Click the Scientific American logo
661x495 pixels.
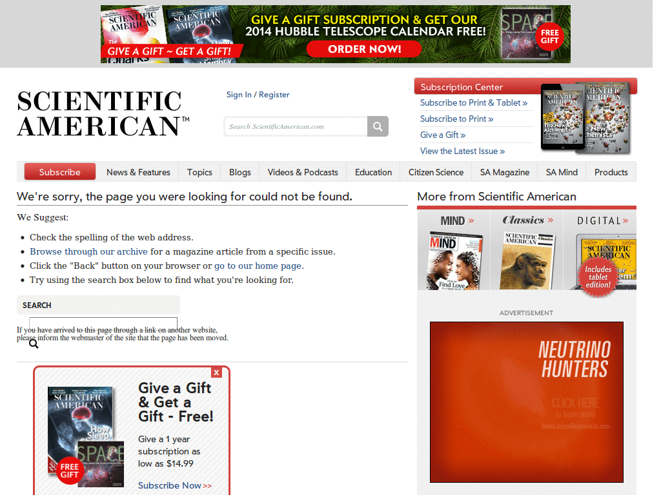pyautogui.click(x=103, y=113)
